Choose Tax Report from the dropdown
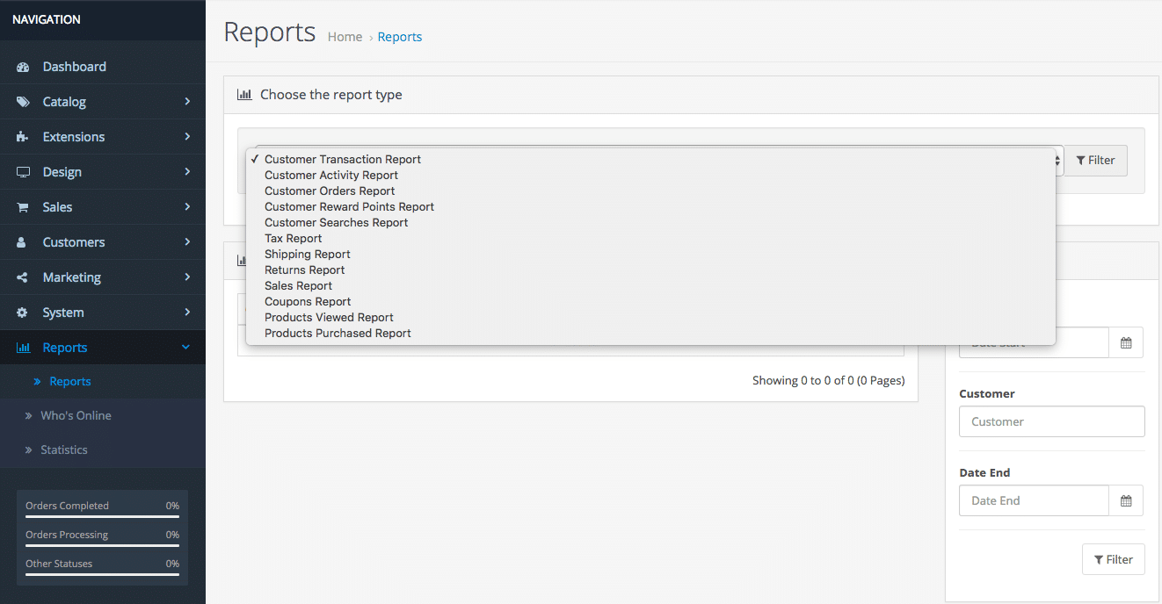The image size is (1162, 604). [650, 239]
